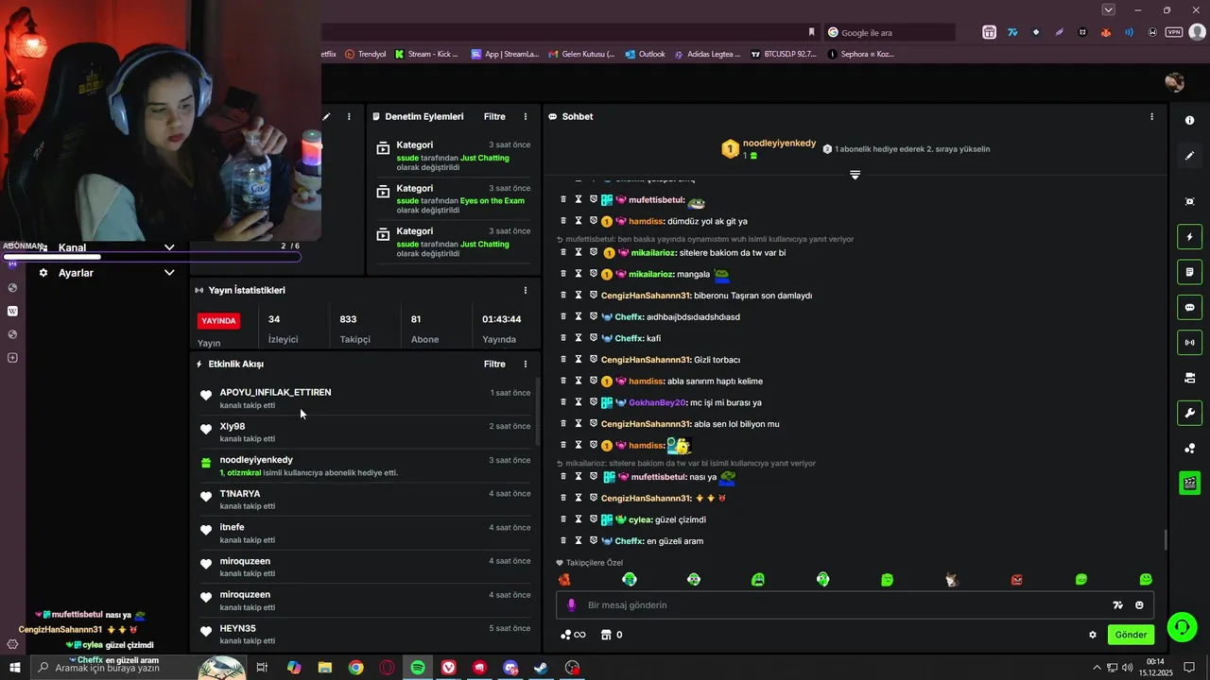Open the emoji picker in message box

[1139, 605]
